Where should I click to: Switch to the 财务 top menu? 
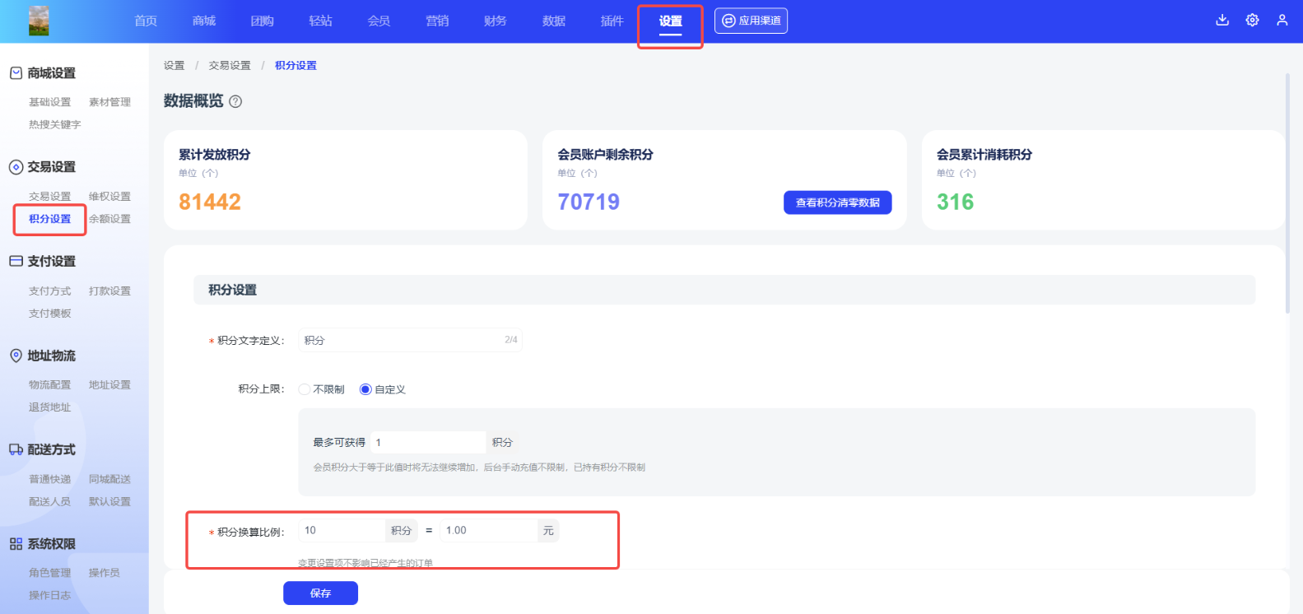[x=496, y=21]
